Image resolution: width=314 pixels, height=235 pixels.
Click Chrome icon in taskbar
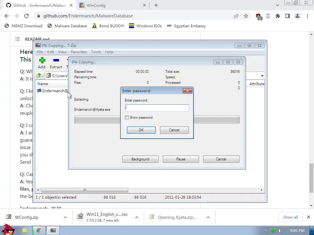39,231
